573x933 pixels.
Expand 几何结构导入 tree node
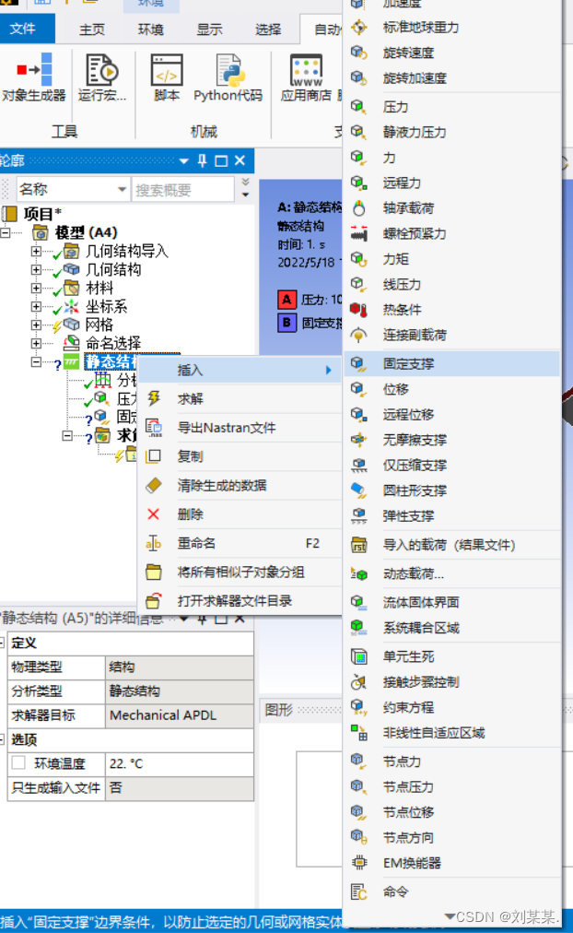point(36,251)
